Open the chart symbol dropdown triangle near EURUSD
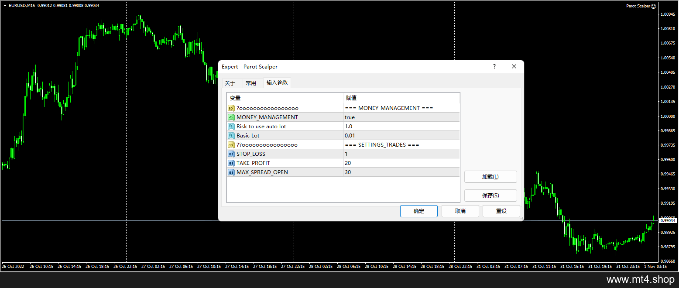Viewport: 679px width, 288px height. click(x=5, y=6)
